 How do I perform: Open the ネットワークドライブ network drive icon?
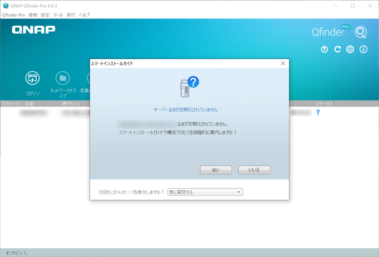point(63,78)
